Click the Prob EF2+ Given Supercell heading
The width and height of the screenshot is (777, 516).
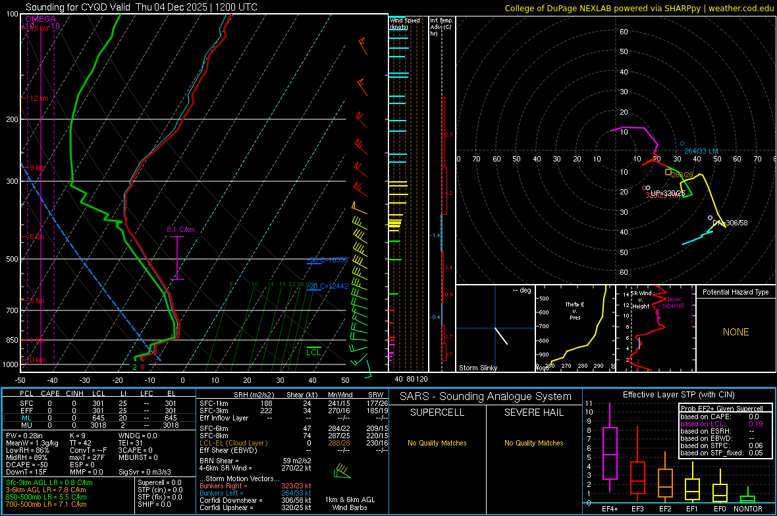(722, 409)
